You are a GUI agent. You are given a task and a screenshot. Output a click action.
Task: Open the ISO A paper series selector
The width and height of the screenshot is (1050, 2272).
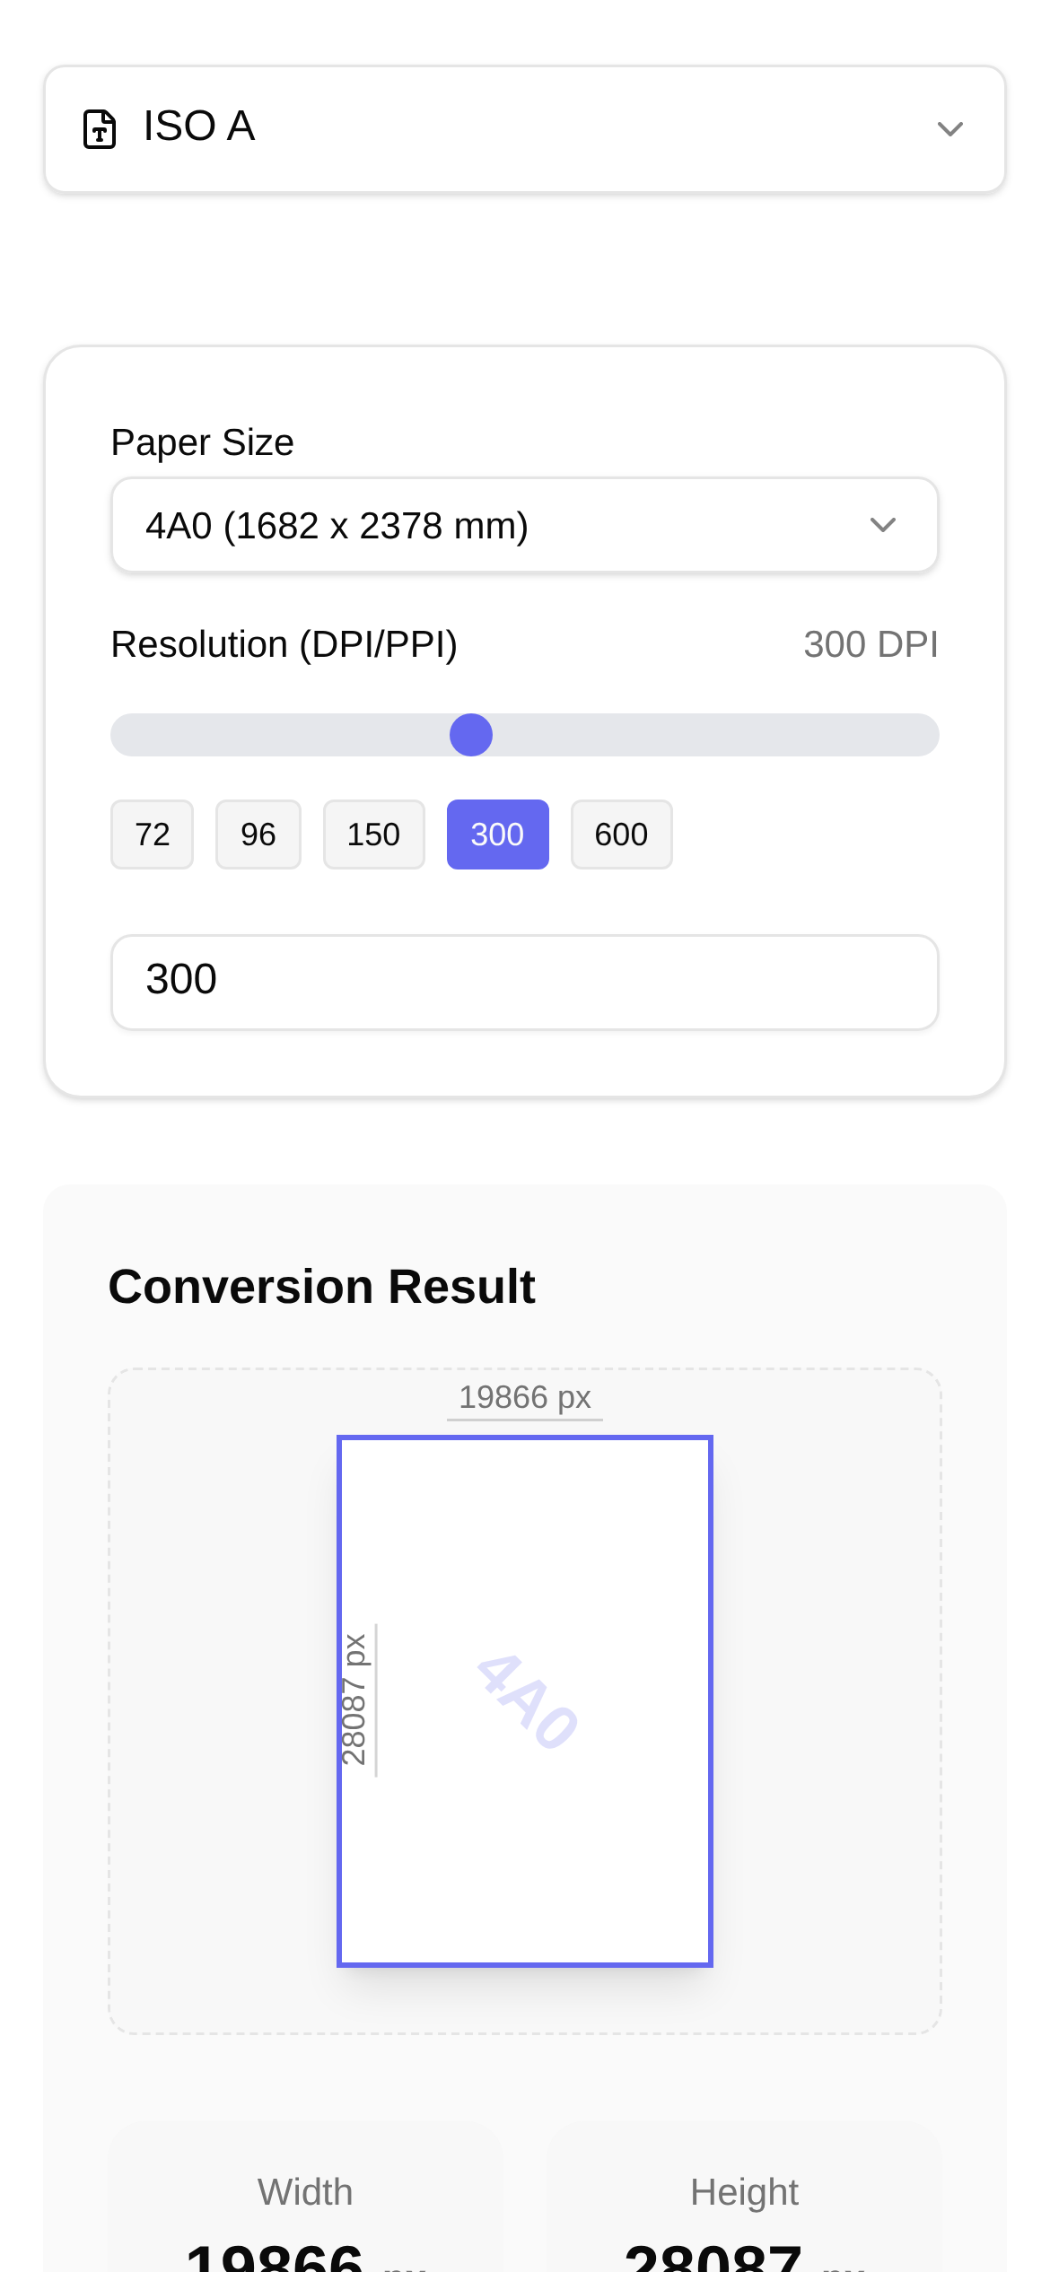pos(524,128)
